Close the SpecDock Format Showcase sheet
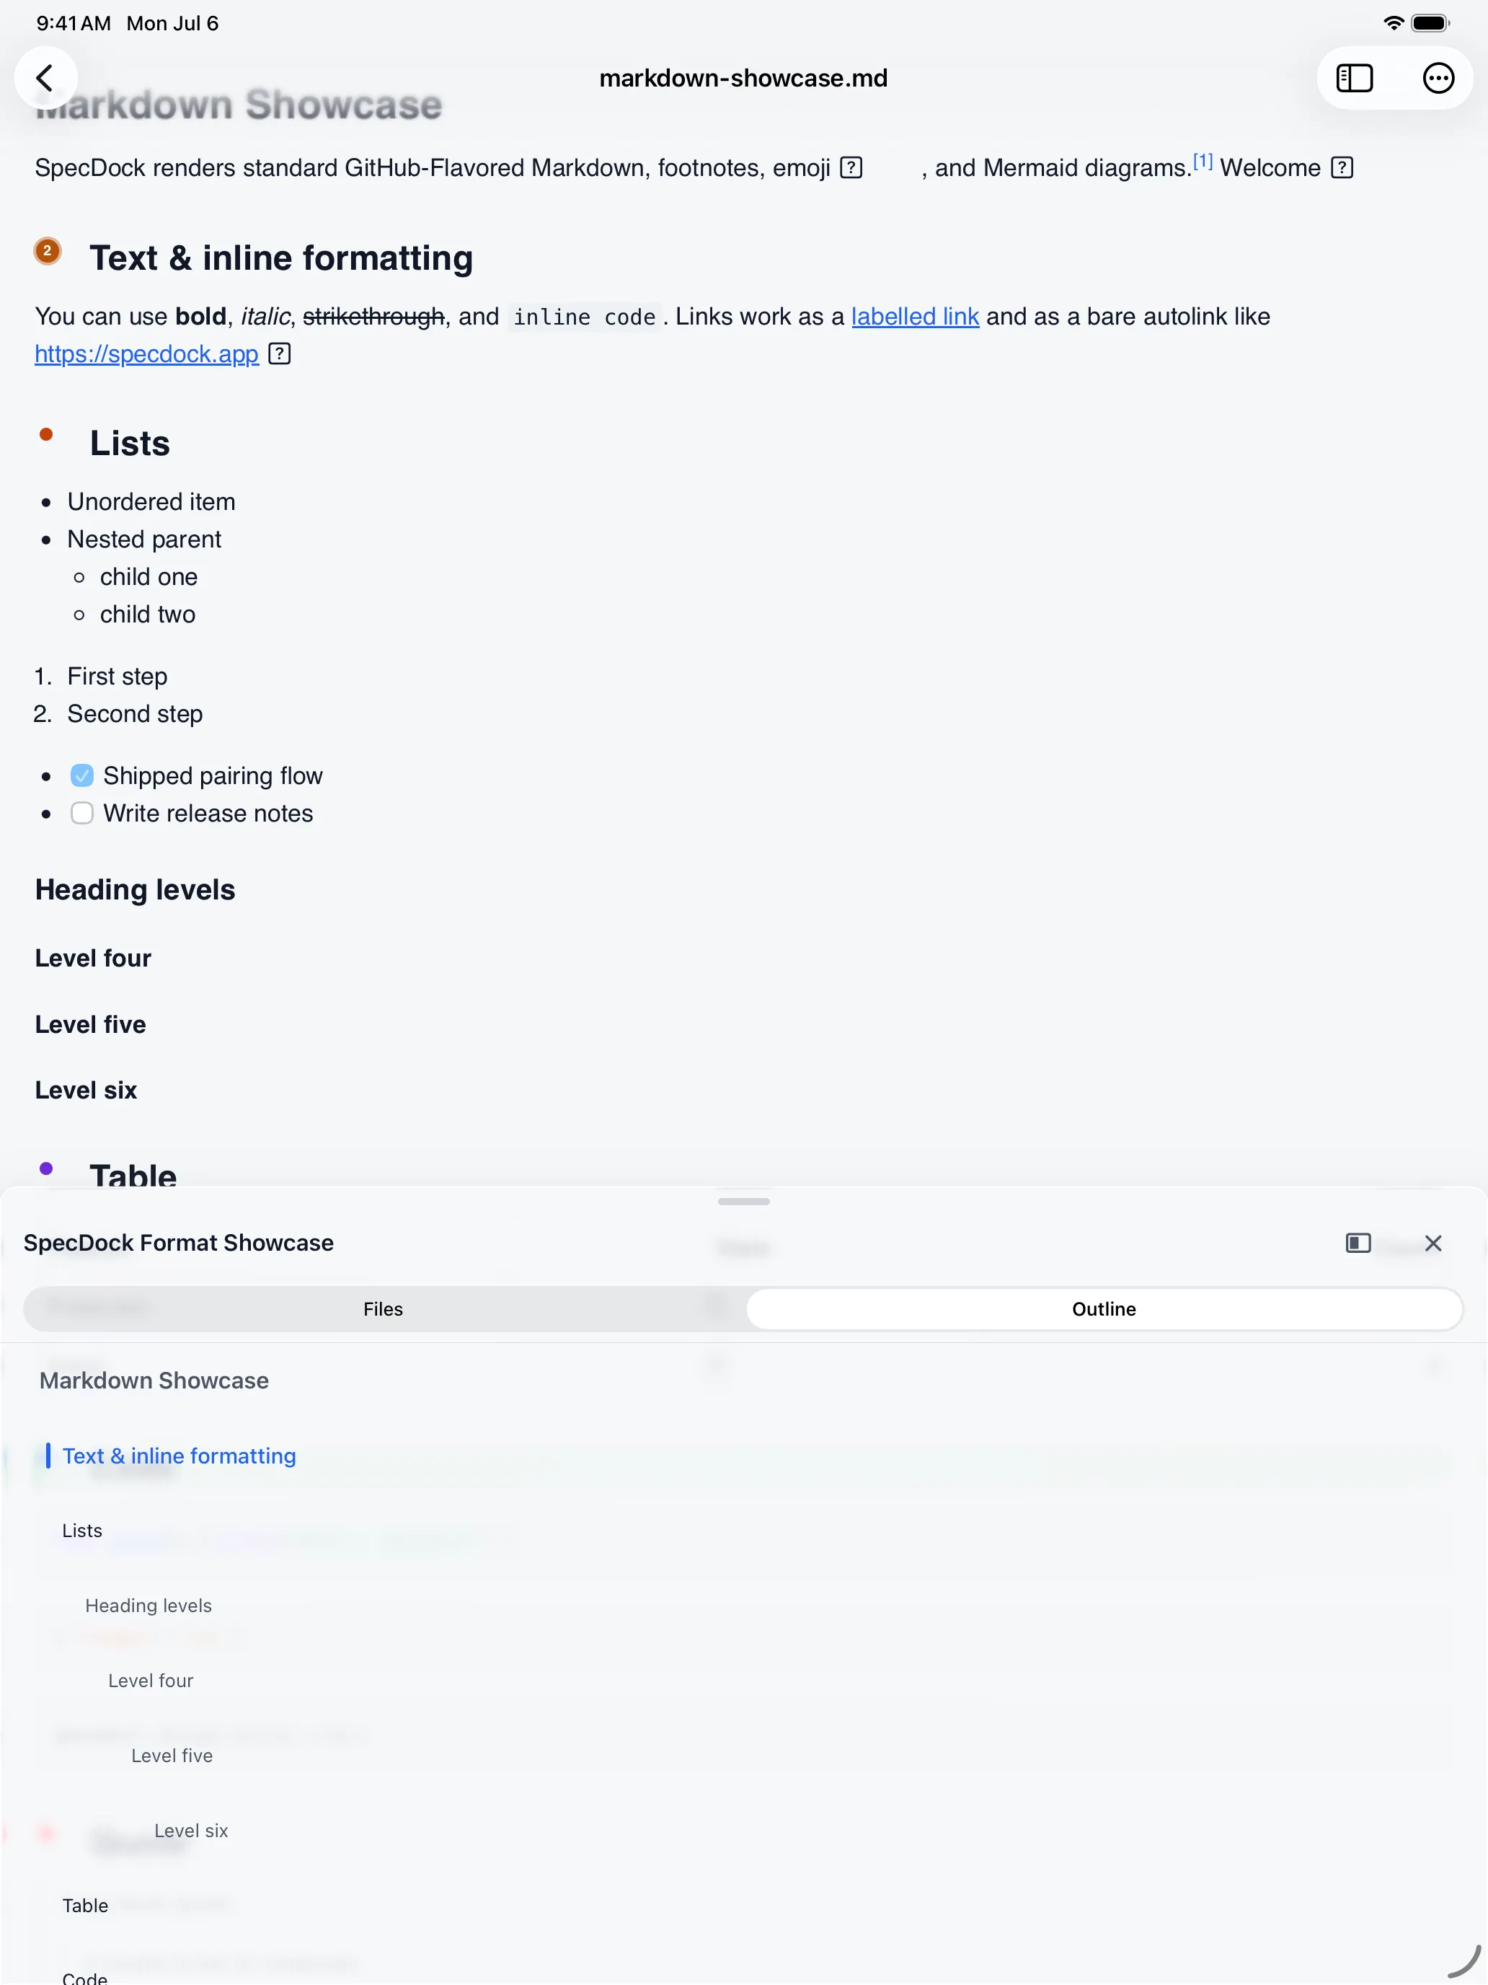Viewport: 1488px width, 1985px height. tap(1432, 1243)
